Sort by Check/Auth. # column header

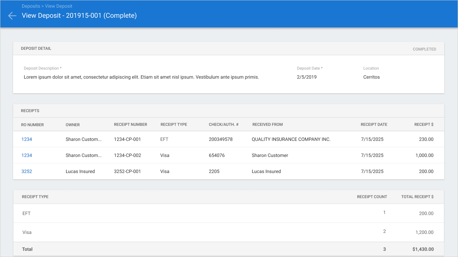click(224, 124)
